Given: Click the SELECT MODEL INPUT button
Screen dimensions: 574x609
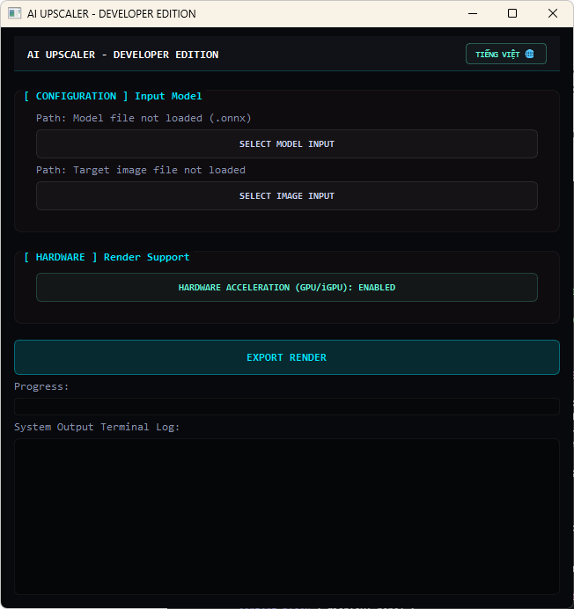Looking at the screenshot, I should point(287,144).
